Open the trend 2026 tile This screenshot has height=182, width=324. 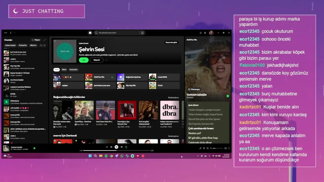(164, 77)
